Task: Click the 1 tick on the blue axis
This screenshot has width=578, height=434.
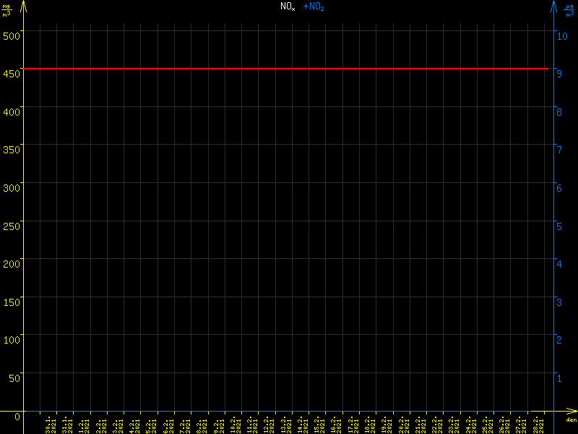Action: point(558,378)
